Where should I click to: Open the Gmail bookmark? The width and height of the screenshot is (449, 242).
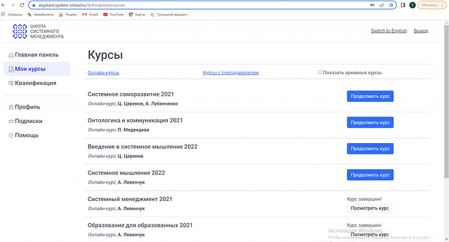click(x=90, y=14)
